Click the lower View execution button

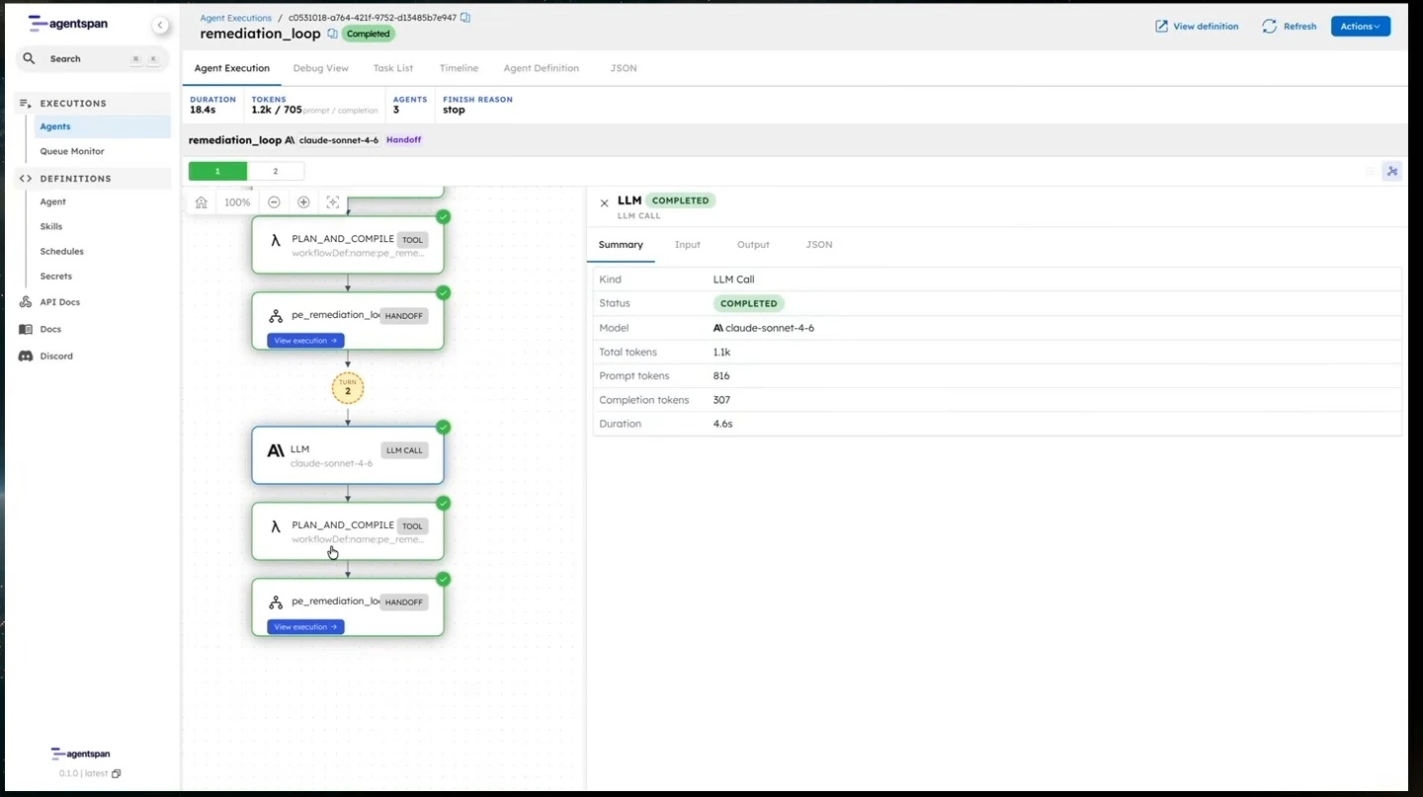click(x=305, y=627)
